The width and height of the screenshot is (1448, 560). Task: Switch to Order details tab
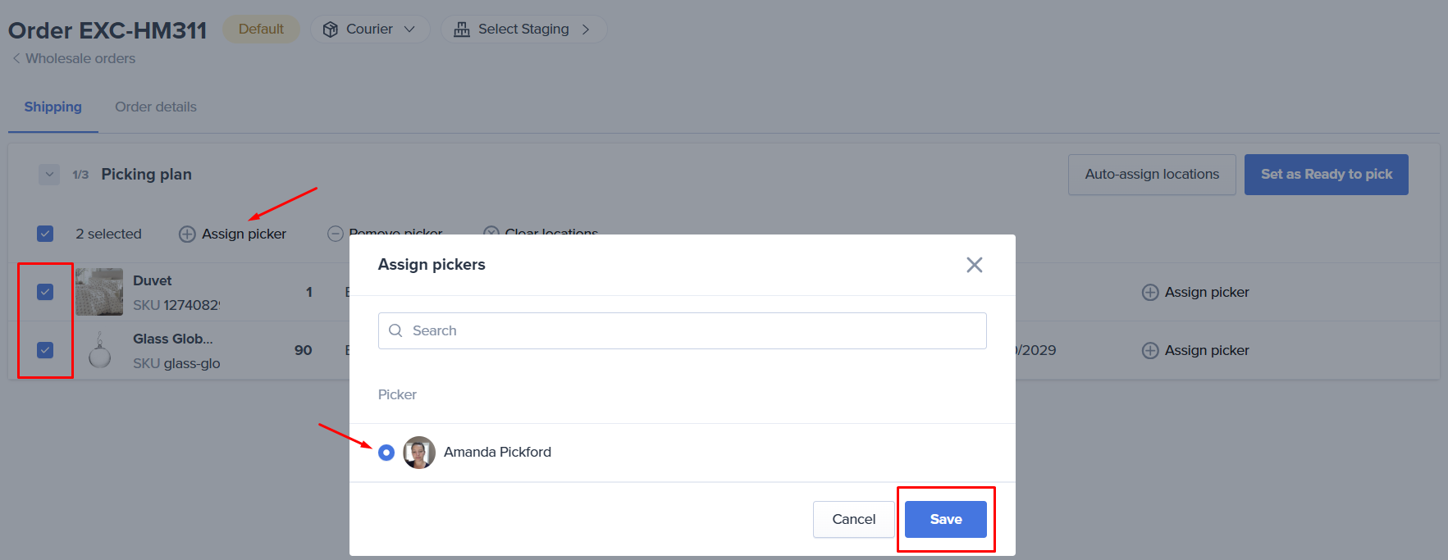click(156, 107)
